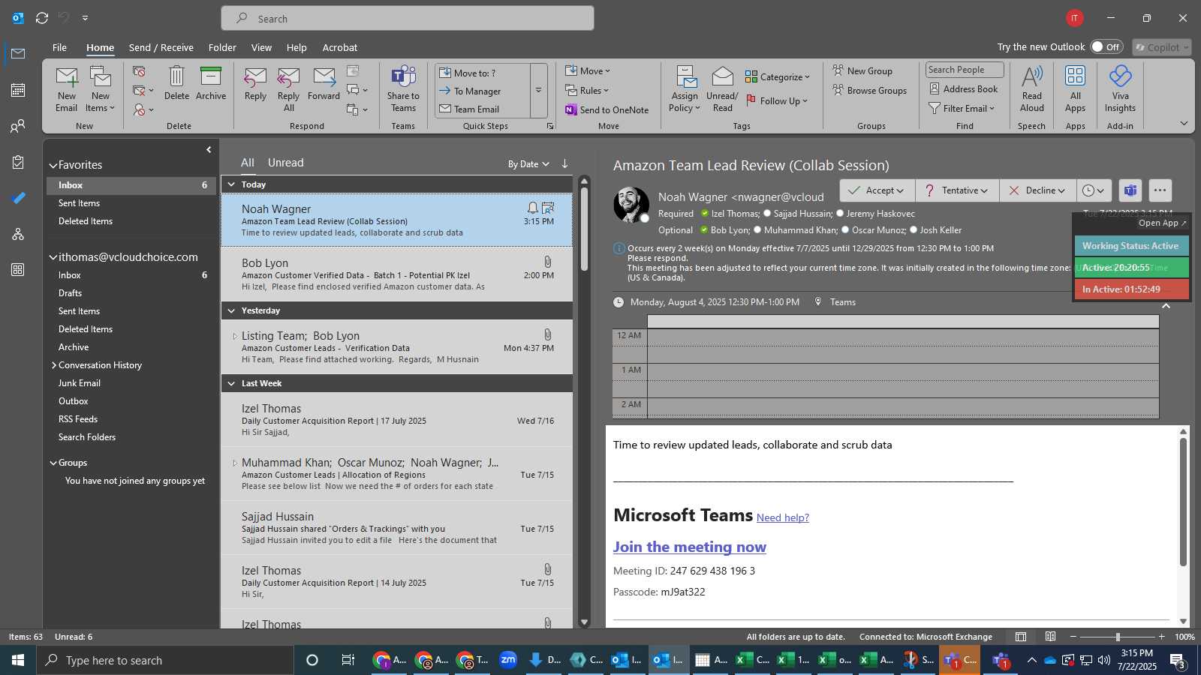Open Address Book

(964, 89)
